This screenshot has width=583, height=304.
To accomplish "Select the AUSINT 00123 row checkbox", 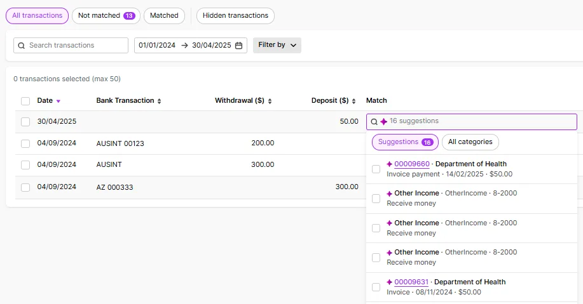I will (25, 143).
